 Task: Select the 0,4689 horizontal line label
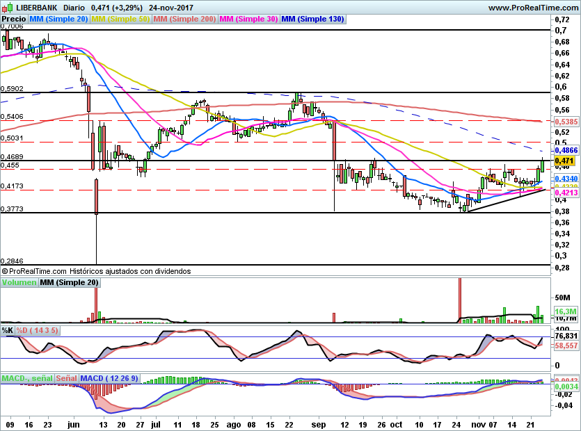[12, 157]
